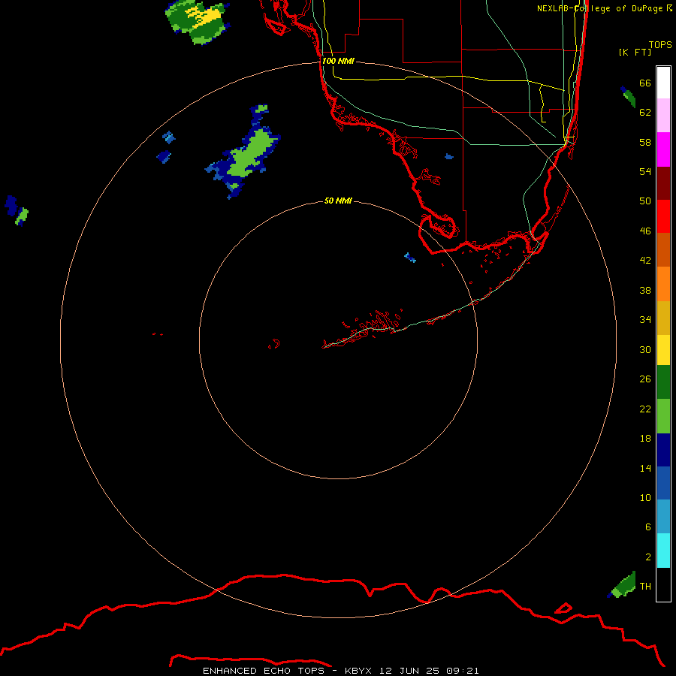
Task: Select the light green legend swatch
Action: click(x=663, y=416)
